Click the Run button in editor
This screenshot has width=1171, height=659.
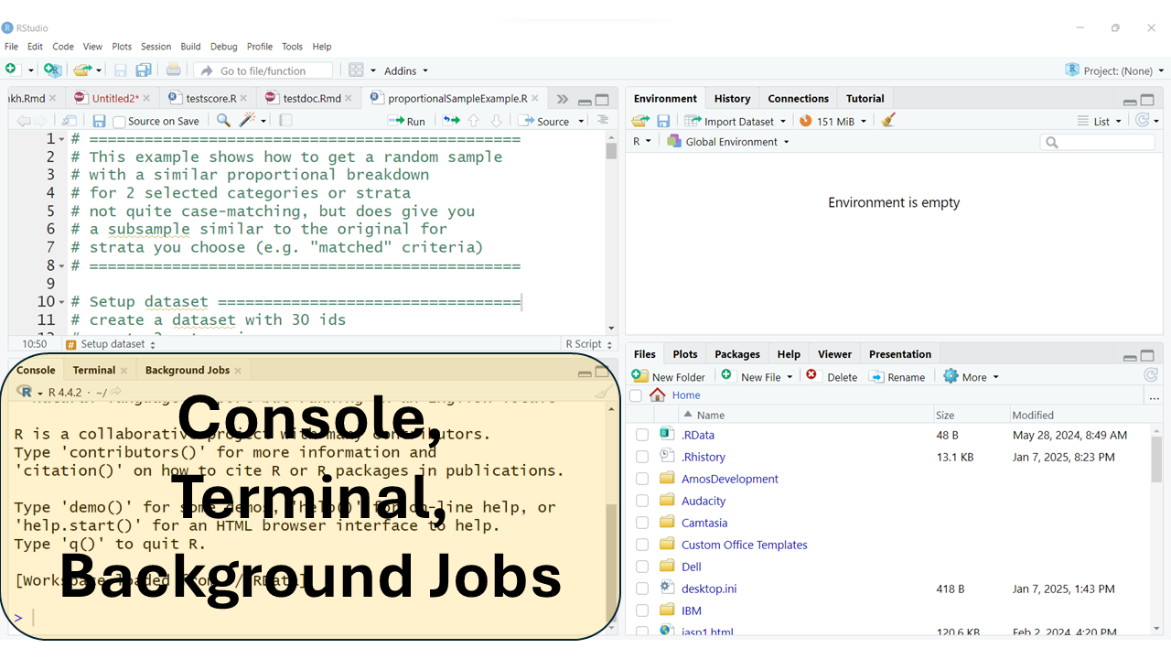[406, 121]
